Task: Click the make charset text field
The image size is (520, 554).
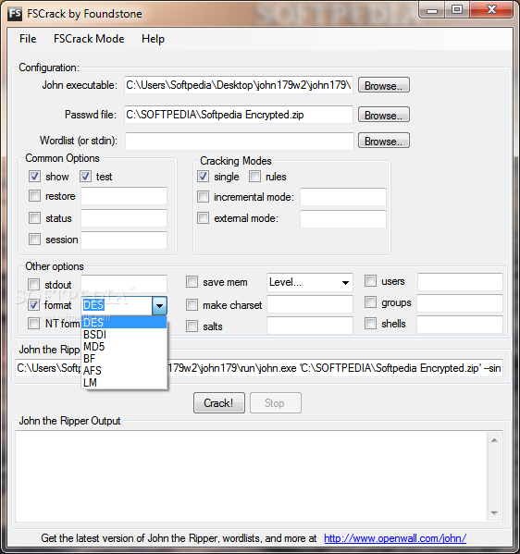Action: [x=310, y=304]
